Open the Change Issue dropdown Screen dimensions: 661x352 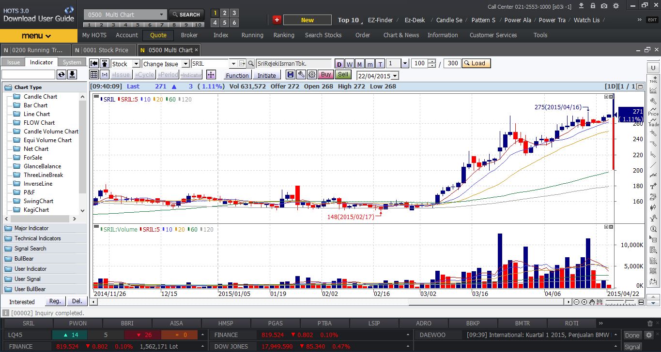[184, 64]
